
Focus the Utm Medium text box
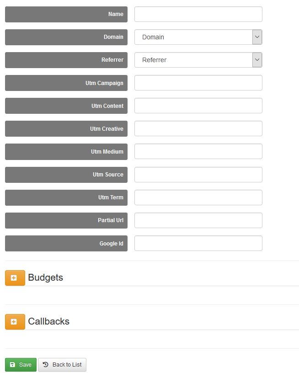[x=198, y=152]
